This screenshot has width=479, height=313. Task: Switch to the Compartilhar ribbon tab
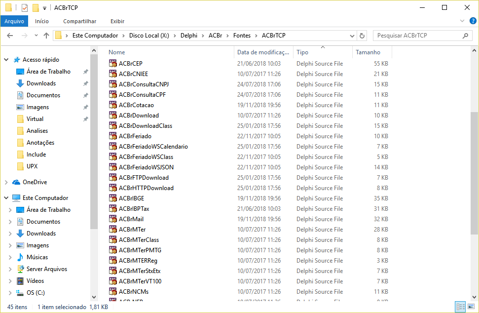(80, 21)
